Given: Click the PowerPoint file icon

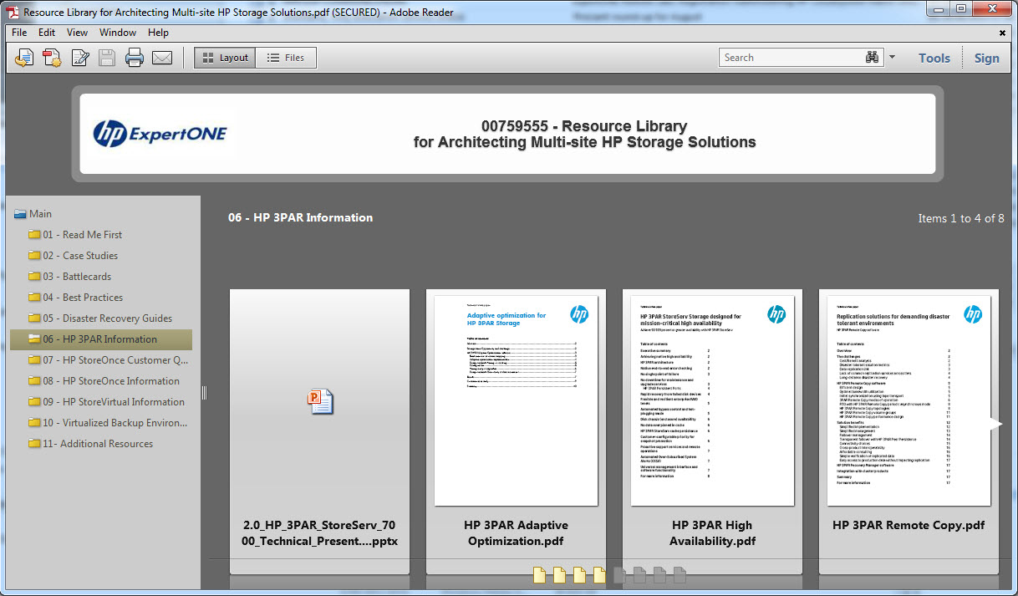Looking at the screenshot, I should [320, 402].
